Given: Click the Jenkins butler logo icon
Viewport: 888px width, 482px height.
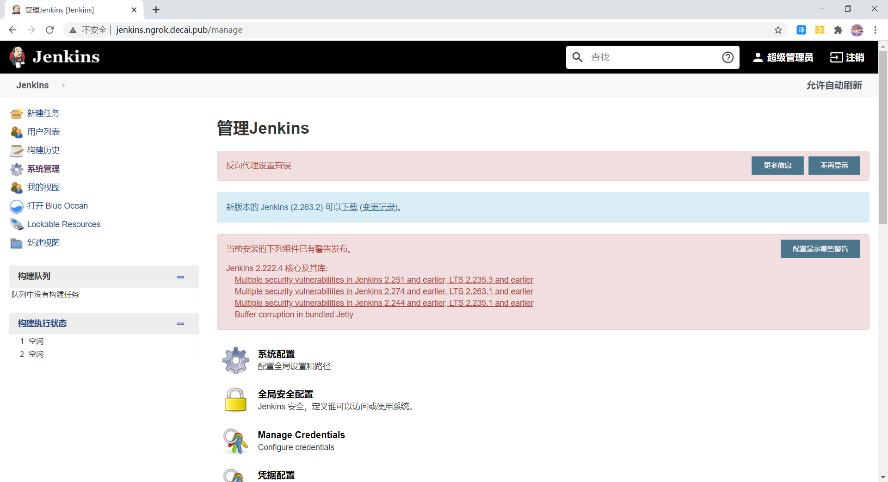Looking at the screenshot, I should pyautogui.click(x=18, y=57).
